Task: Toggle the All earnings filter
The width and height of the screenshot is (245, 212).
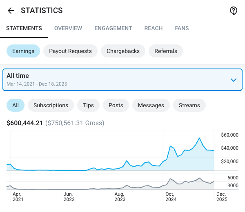Action: pos(16,105)
